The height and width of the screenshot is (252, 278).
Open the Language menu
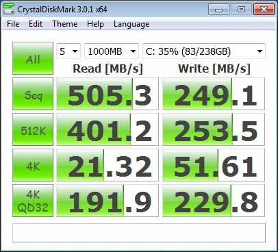click(131, 24)
